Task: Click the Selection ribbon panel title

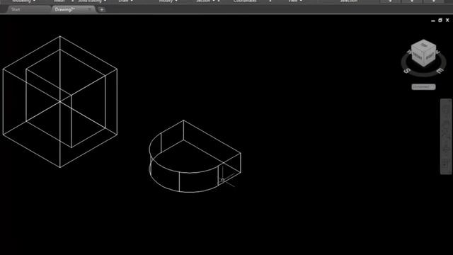Action: [x=349, y=1]
